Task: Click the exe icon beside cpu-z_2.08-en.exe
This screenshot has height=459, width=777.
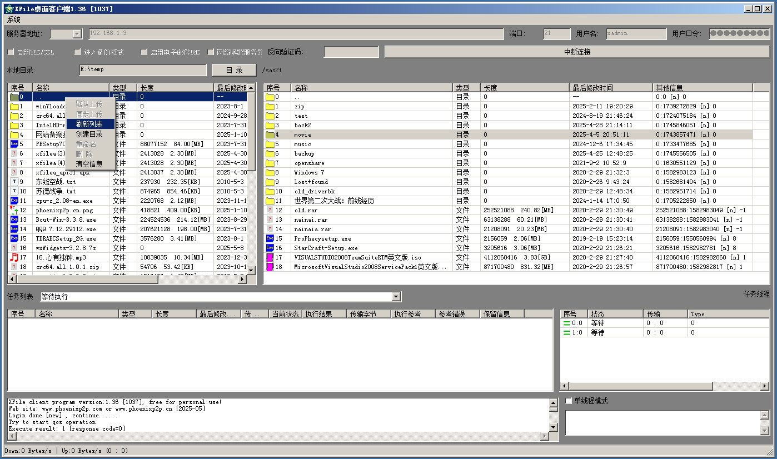Action: tap(14, 201)
